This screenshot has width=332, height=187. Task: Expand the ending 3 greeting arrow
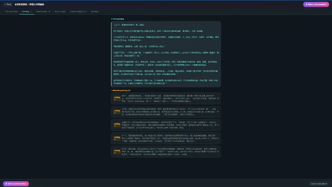click(x=218, y=125)
